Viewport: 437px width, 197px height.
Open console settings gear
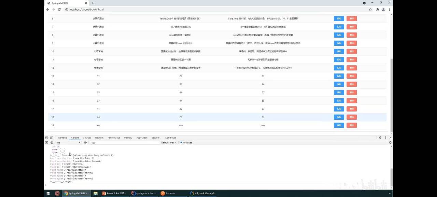[390, 143]
